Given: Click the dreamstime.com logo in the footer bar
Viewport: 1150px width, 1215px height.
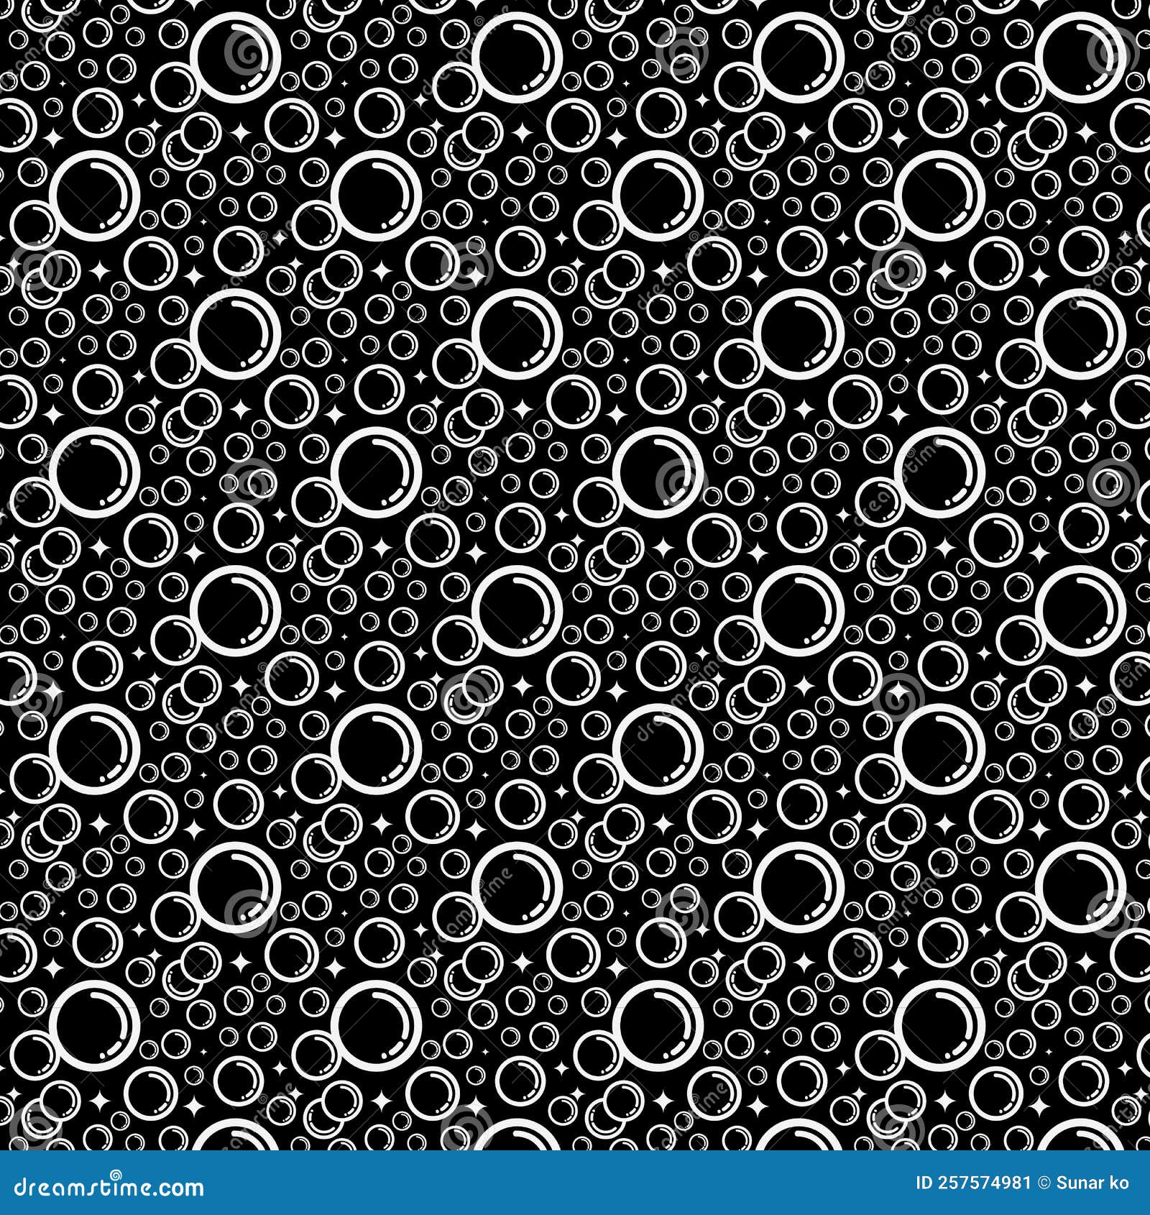Looking at the screenshot, I should click(108, 1188).
